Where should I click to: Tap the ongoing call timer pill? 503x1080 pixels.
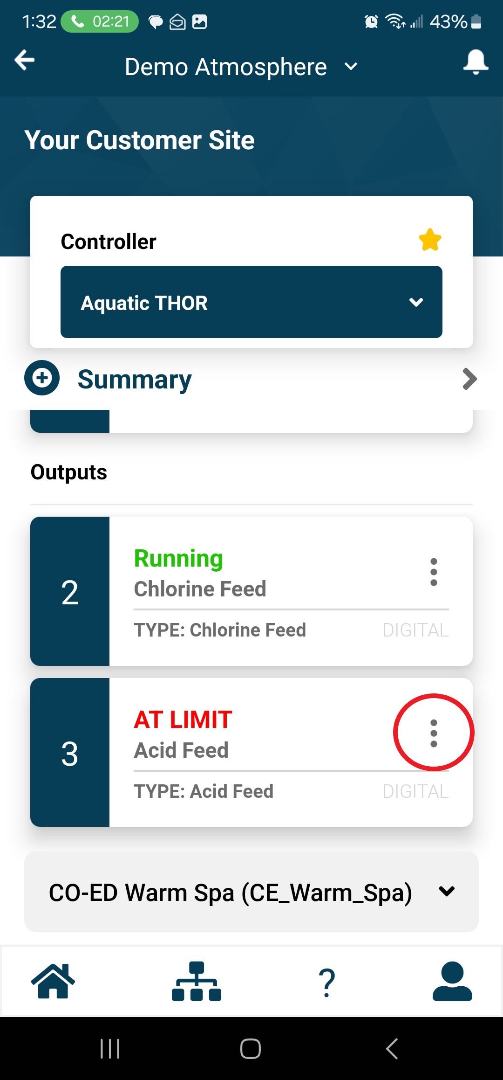(x=100, y=21)
